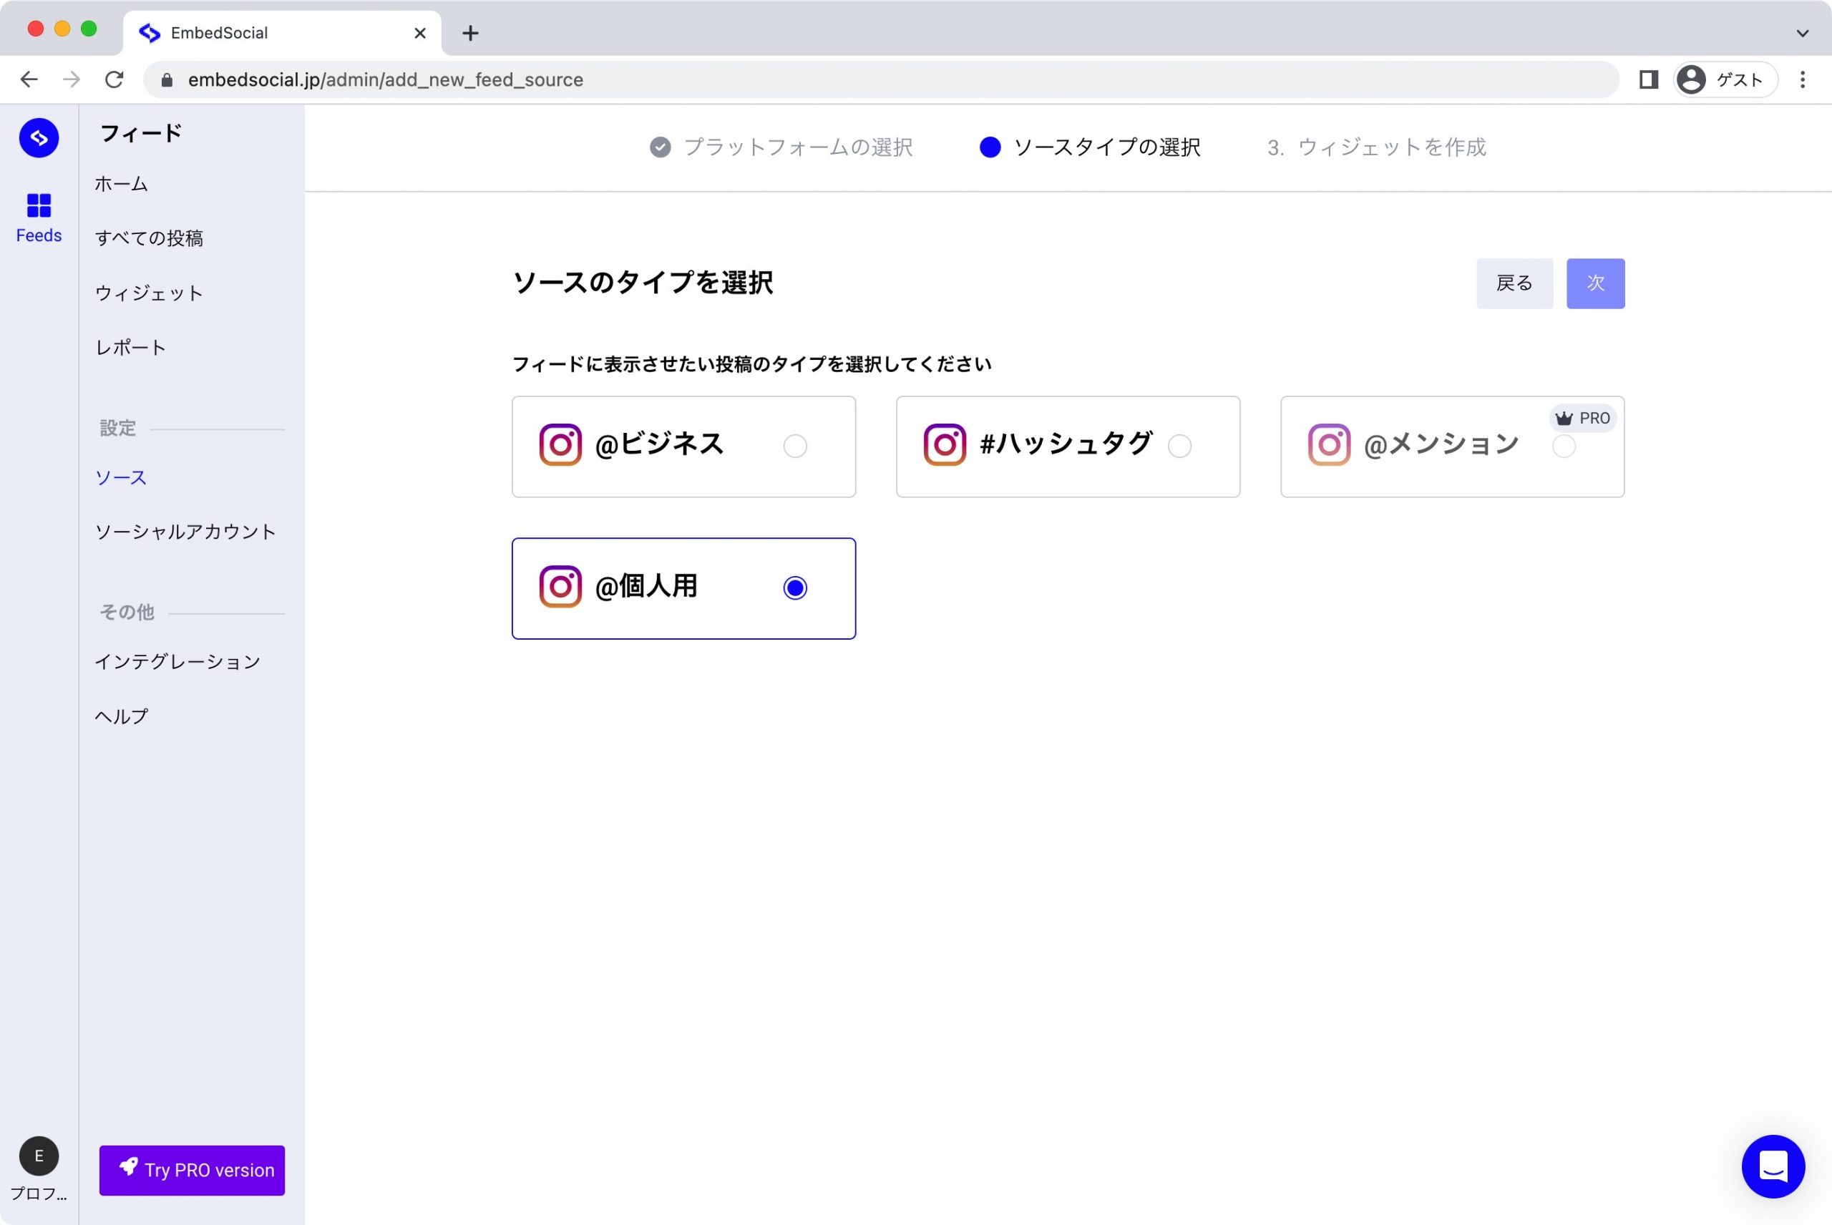Open すべての投稿 menu item
The image size is (1832, 1225).
point(150,238)
